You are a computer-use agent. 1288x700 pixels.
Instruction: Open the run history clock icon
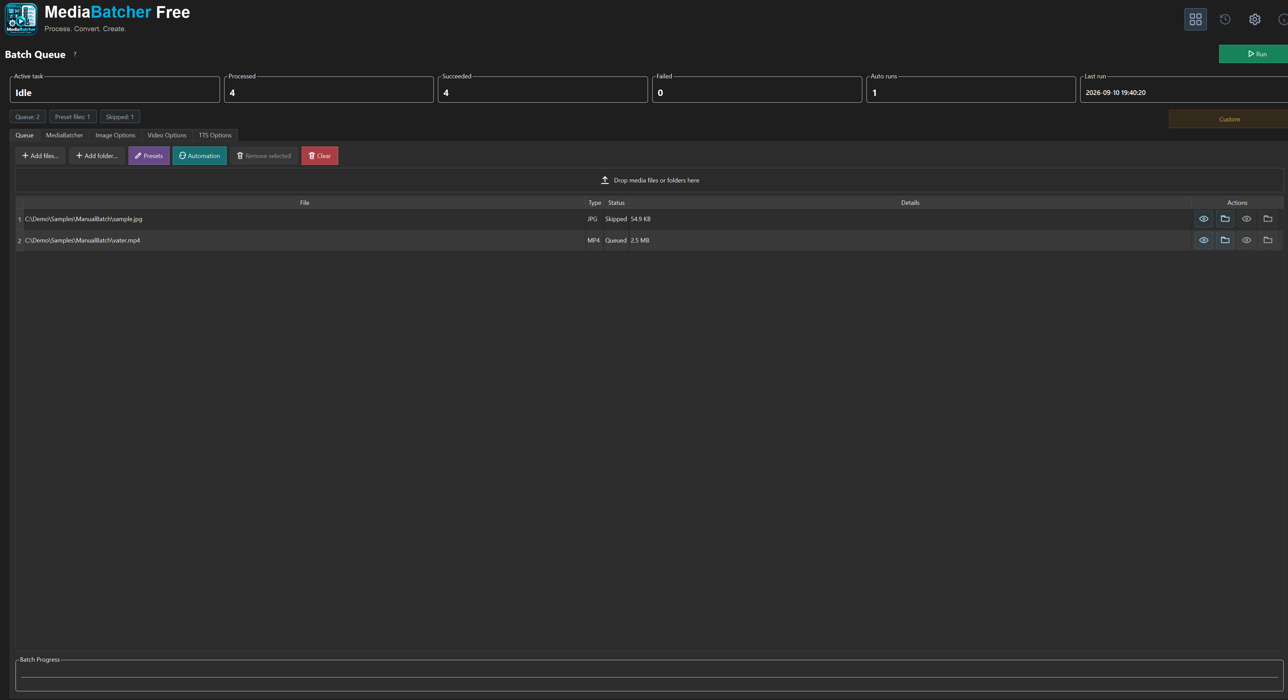tap(1225, 19)
